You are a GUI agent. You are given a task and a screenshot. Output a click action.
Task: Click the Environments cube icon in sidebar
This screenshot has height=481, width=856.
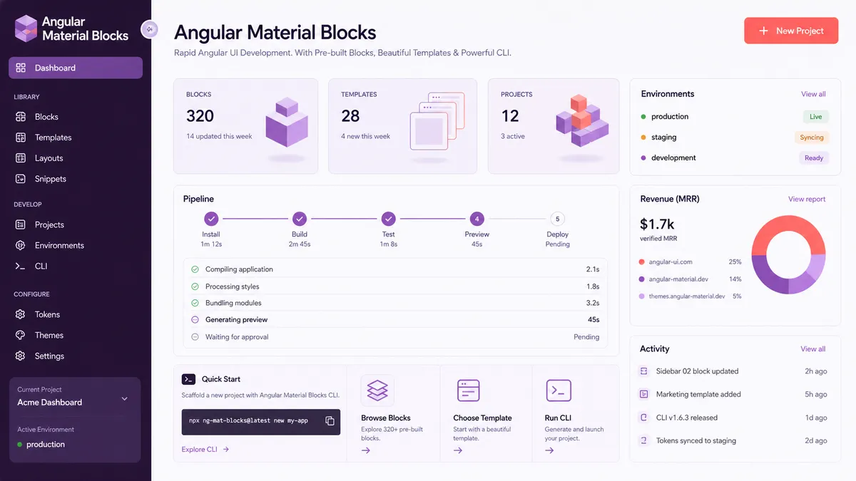(21, 245)
